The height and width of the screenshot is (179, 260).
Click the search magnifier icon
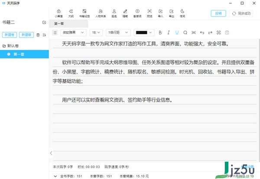tap(185, 32)
